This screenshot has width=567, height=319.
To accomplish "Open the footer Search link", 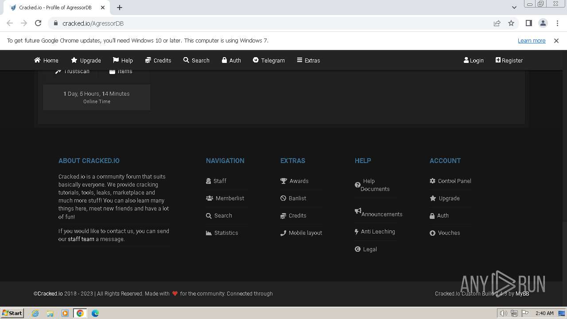I will point(219,215).
